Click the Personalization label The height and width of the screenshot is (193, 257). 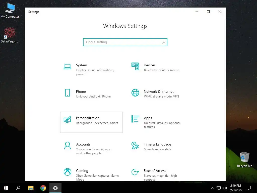point(88,118)
